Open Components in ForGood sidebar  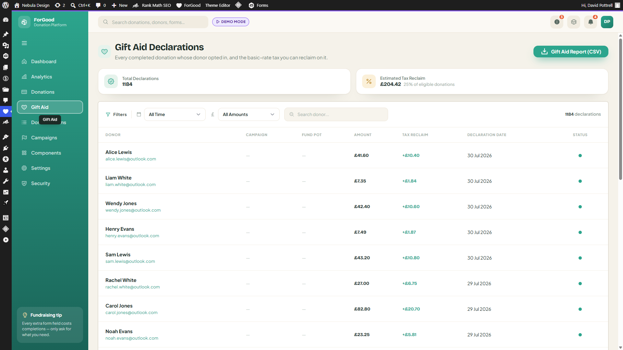(x=50, y=153)
